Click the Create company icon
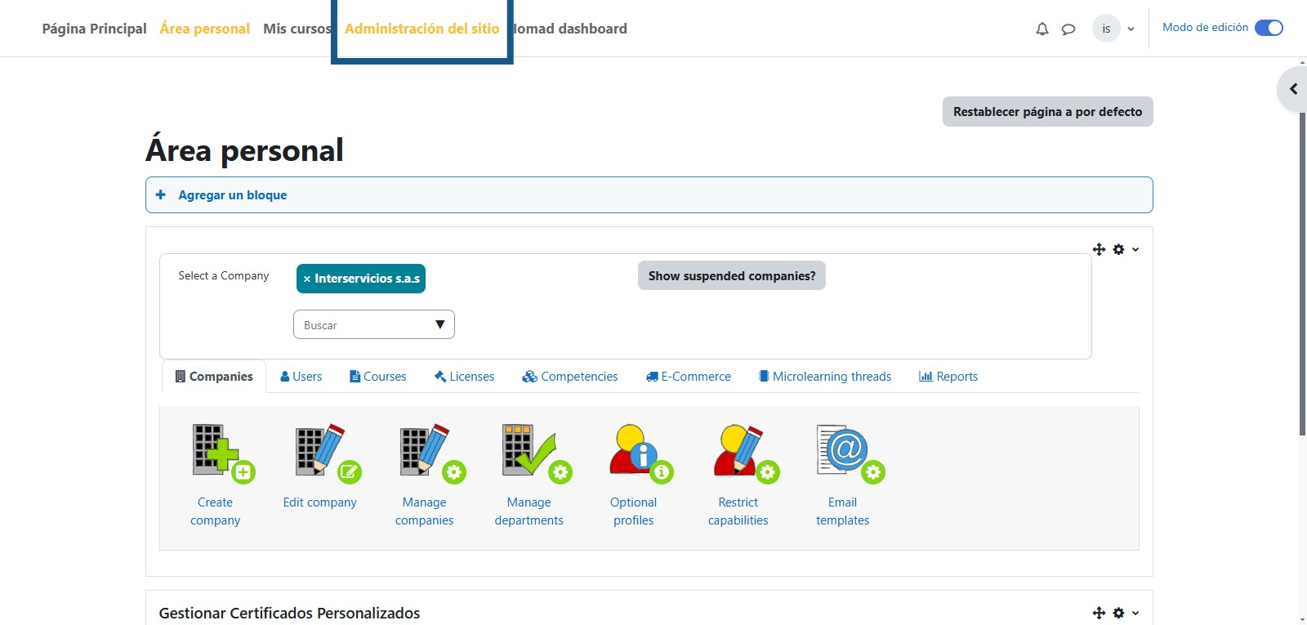Image resolution: width=1307 pixels, height=625 pixels. coord(222,452)
